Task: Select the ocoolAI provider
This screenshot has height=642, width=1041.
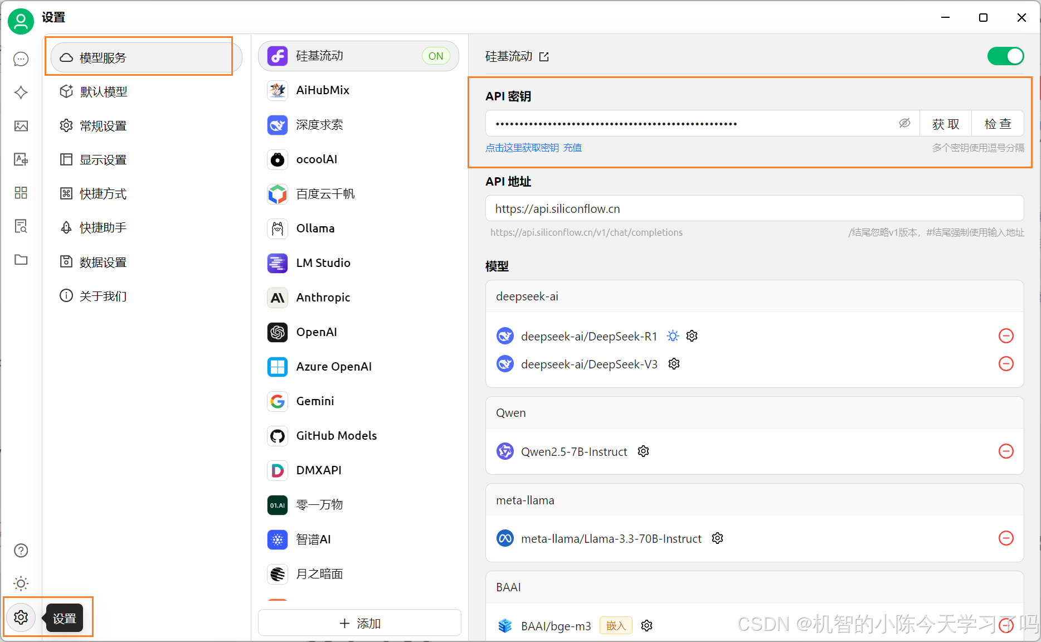Action: (x=358, y=159)
